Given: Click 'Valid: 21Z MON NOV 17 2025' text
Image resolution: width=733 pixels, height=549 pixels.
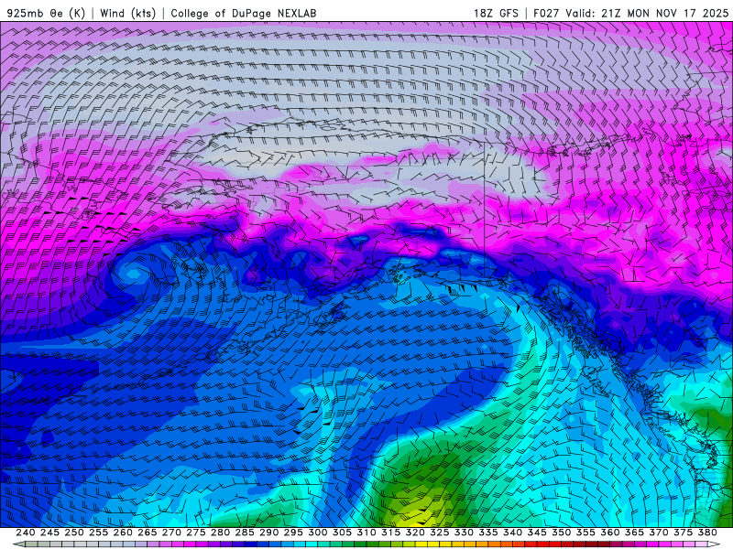Looking at the screenshot, I should [x=647, y=13].
